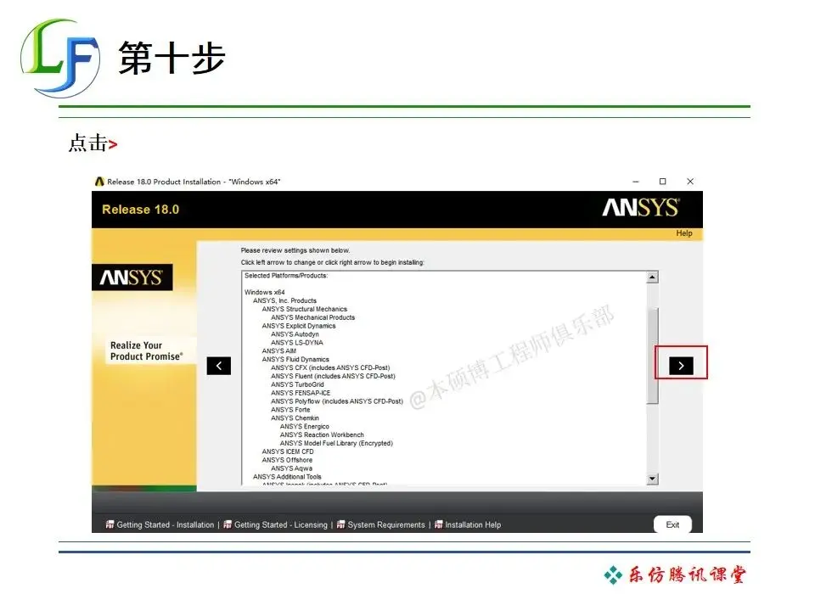Select 'ANSYS Reaction Workbench' row

pos(322,434)
